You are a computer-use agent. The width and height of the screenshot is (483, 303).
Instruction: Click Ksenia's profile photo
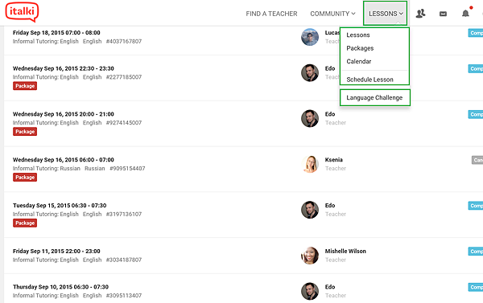point(310,164)
